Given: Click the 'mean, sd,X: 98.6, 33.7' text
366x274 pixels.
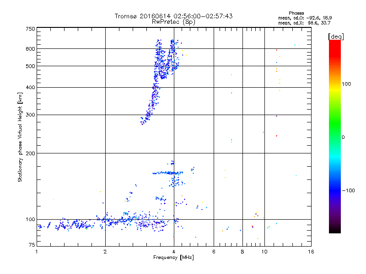Looking at the screenshot, I should tap(304, 23).
